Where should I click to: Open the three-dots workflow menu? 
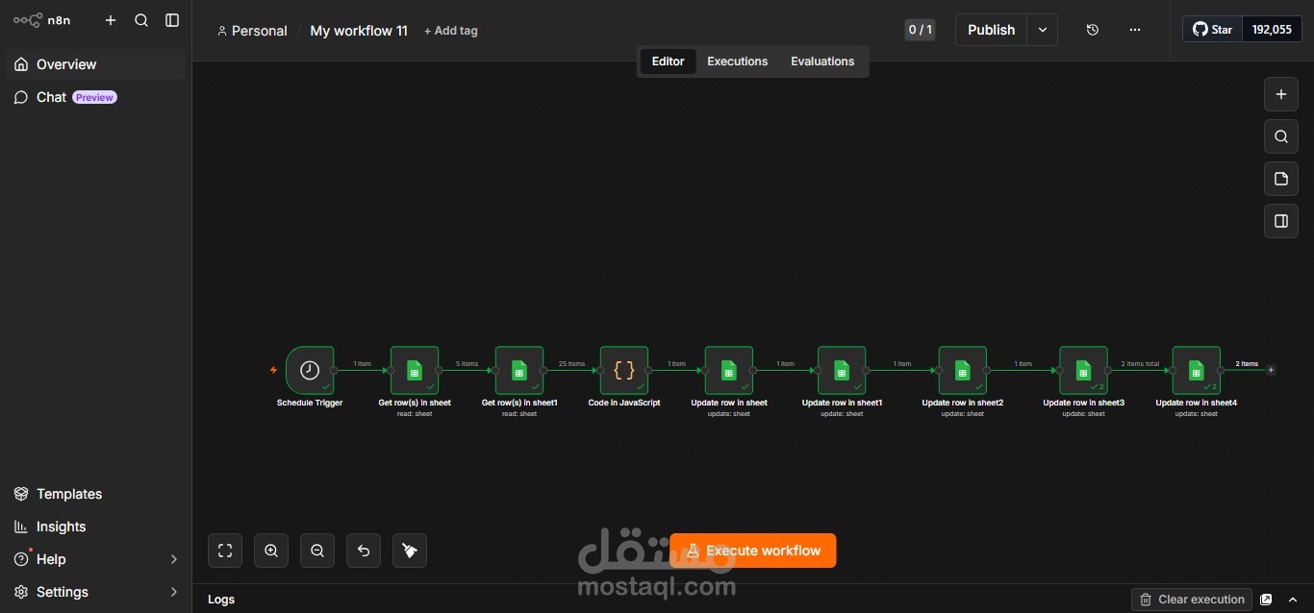1135,30
